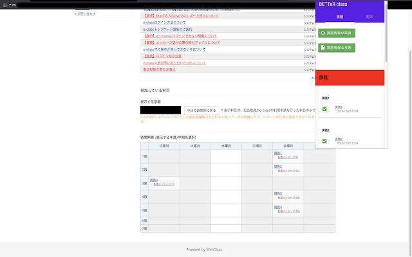Screen dimensions: 412x257
Task: Open new message link under 講義3 period 4
Action: pos(289,198)
